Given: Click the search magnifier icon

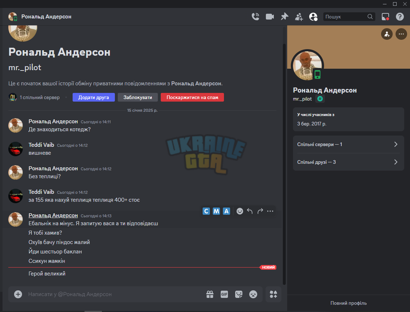Looking at the screenshot, I should pyautogui.click(x=370, y=17).
